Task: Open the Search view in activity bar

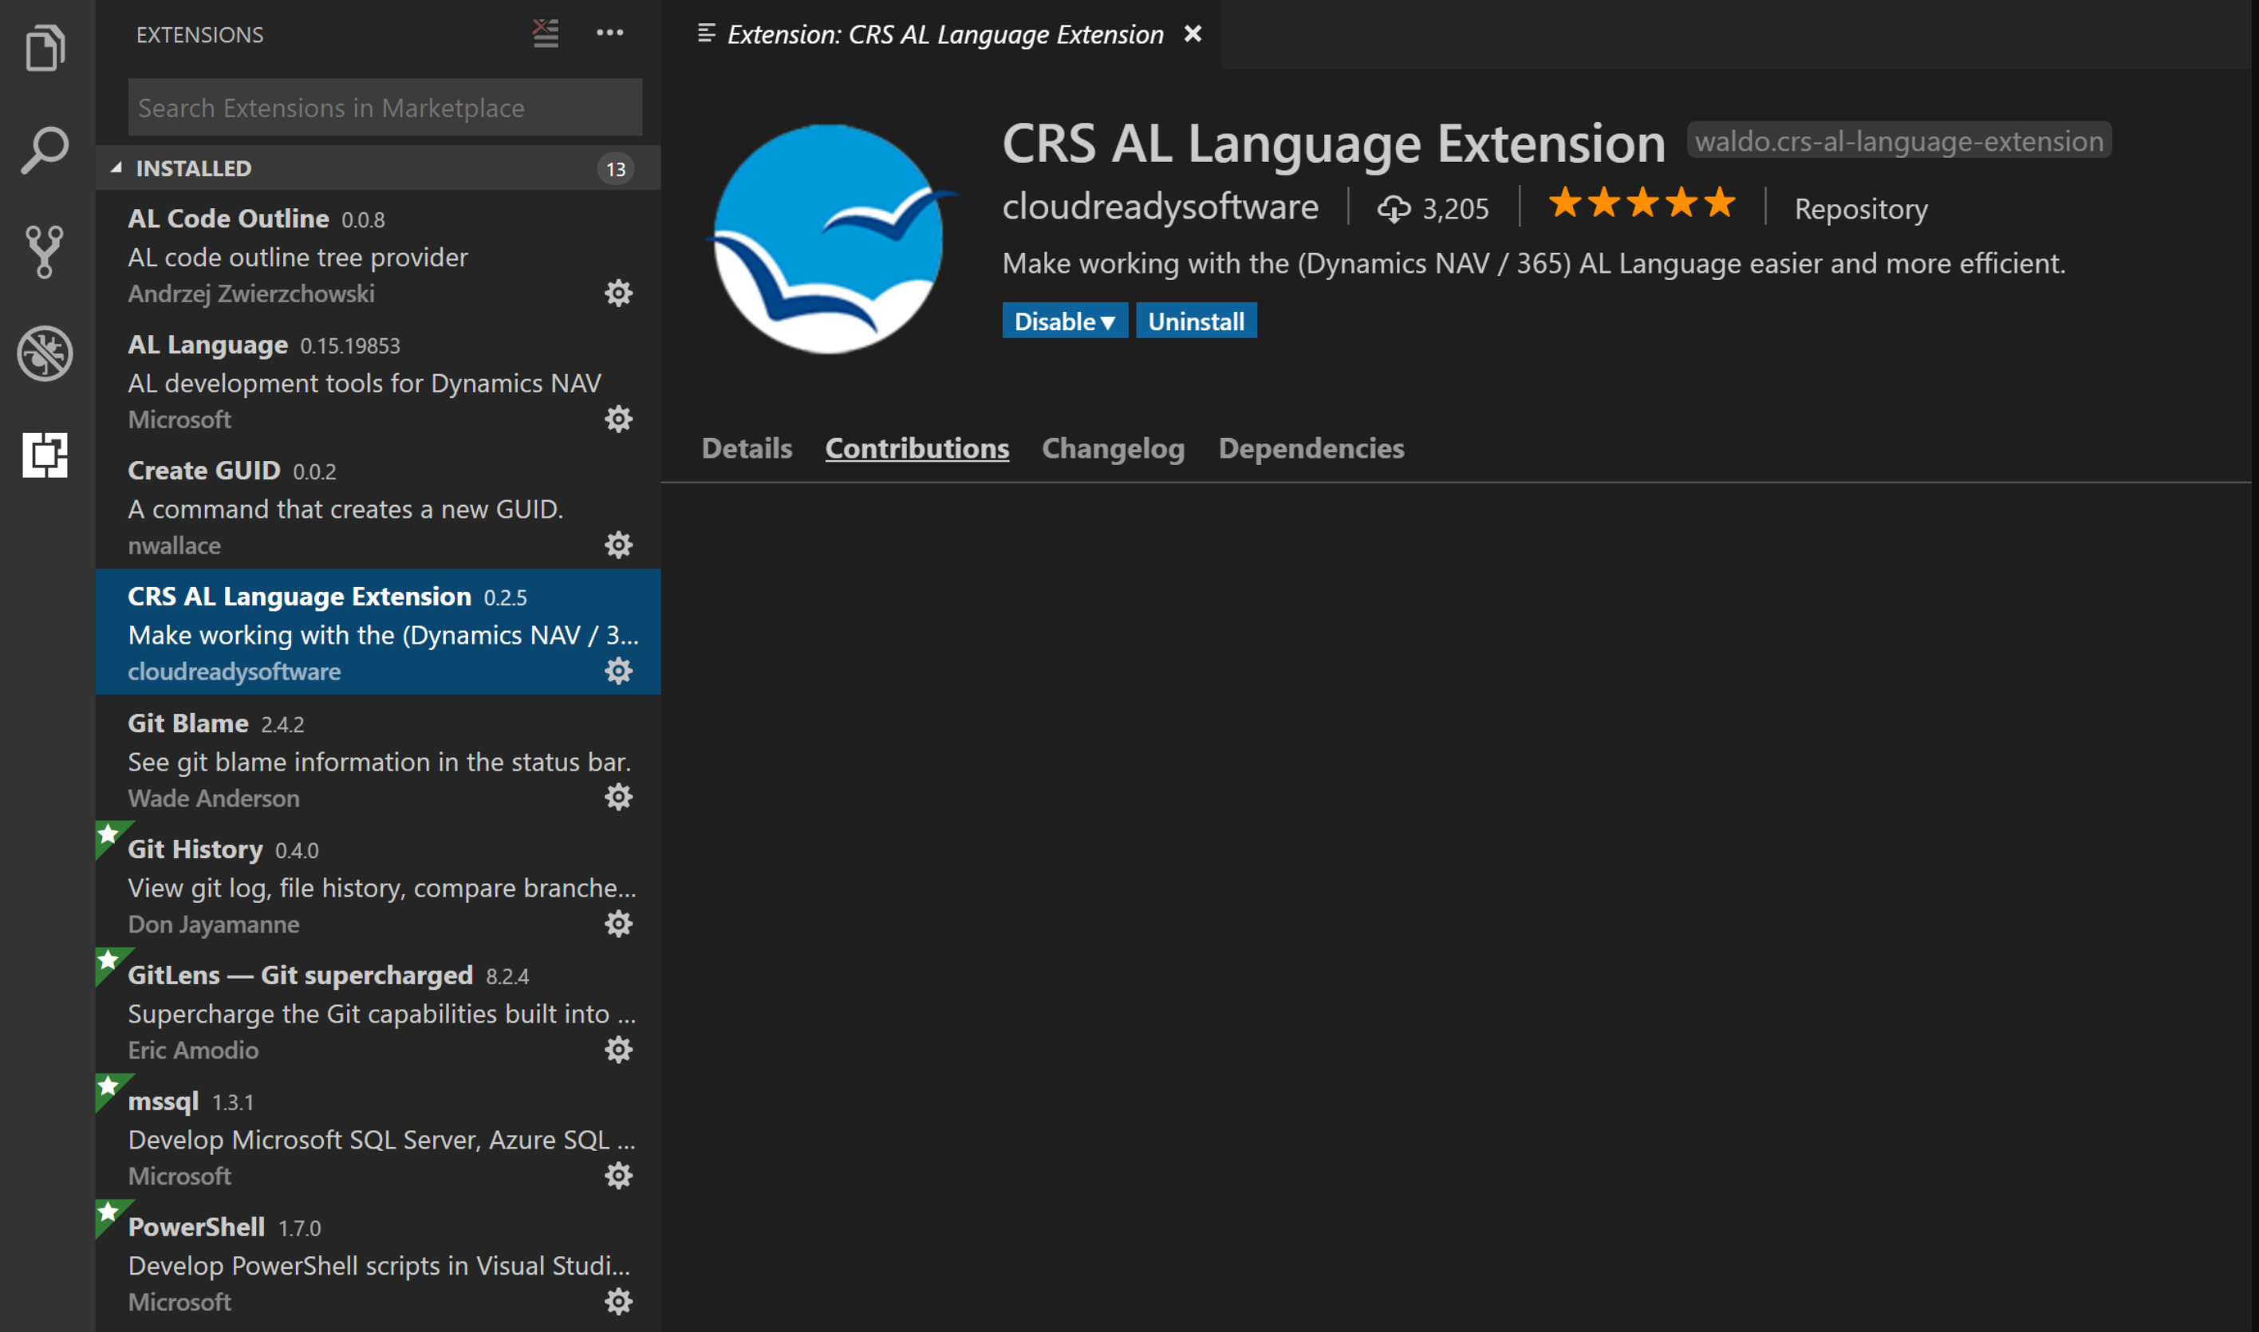Action: pyautogui.click(x=45, y=149)
